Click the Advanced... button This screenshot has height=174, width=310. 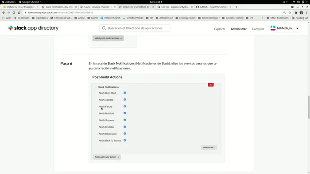(x=209, y=148)
